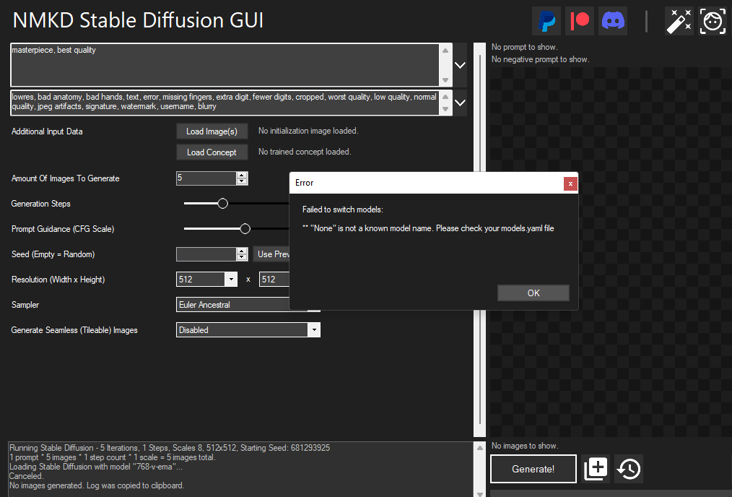Image resolution: width=732 pixels, height=497 pixels.
Task: Open the prompt history clock icon
Action: click(629, 469)
